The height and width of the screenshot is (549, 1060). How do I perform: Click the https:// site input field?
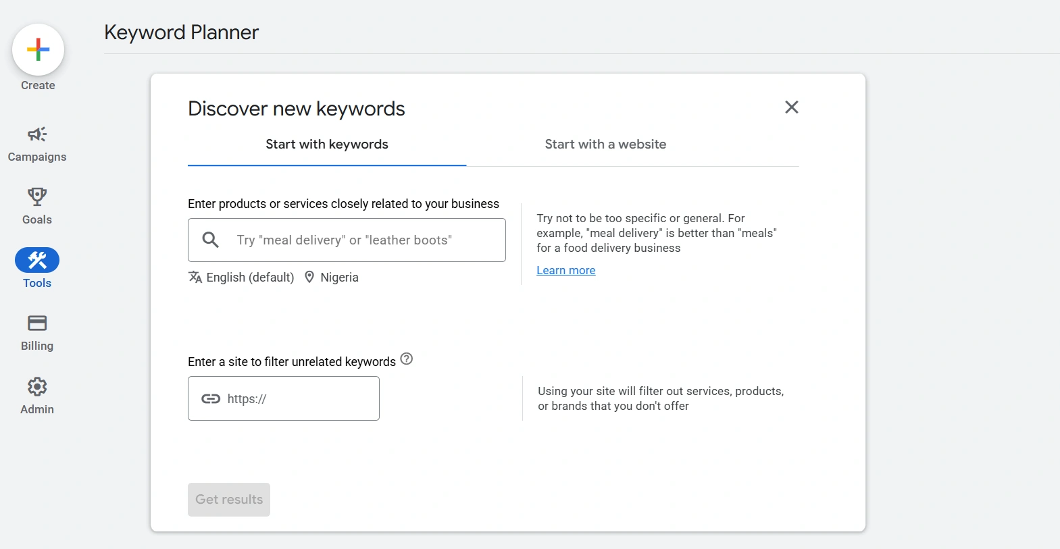[x=284, y=398]
